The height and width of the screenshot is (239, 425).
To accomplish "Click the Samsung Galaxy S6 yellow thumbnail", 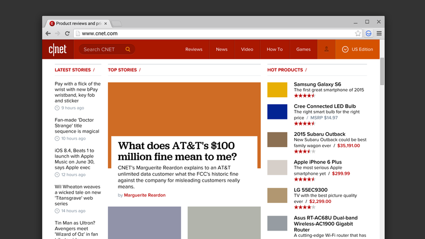I will coord(277,90).
